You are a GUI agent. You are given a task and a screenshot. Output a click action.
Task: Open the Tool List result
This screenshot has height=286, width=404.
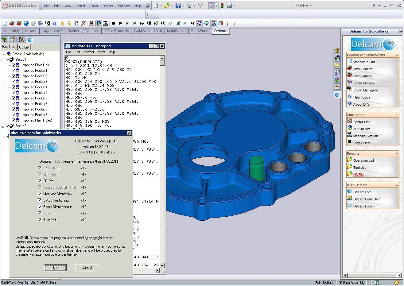point(359,168)
